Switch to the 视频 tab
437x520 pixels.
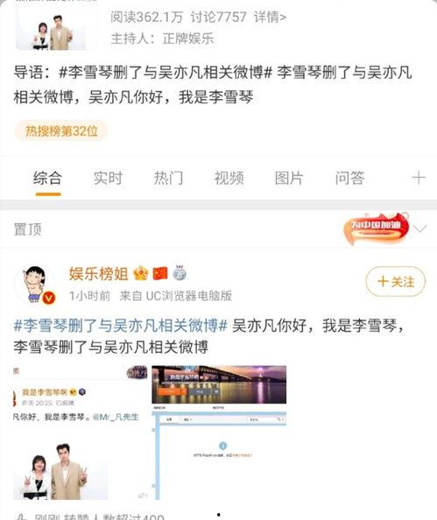[229, 179]
